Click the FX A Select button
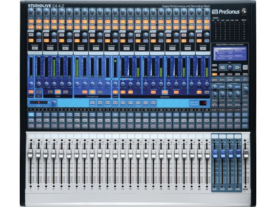The image size is (276, 207). 192,41
